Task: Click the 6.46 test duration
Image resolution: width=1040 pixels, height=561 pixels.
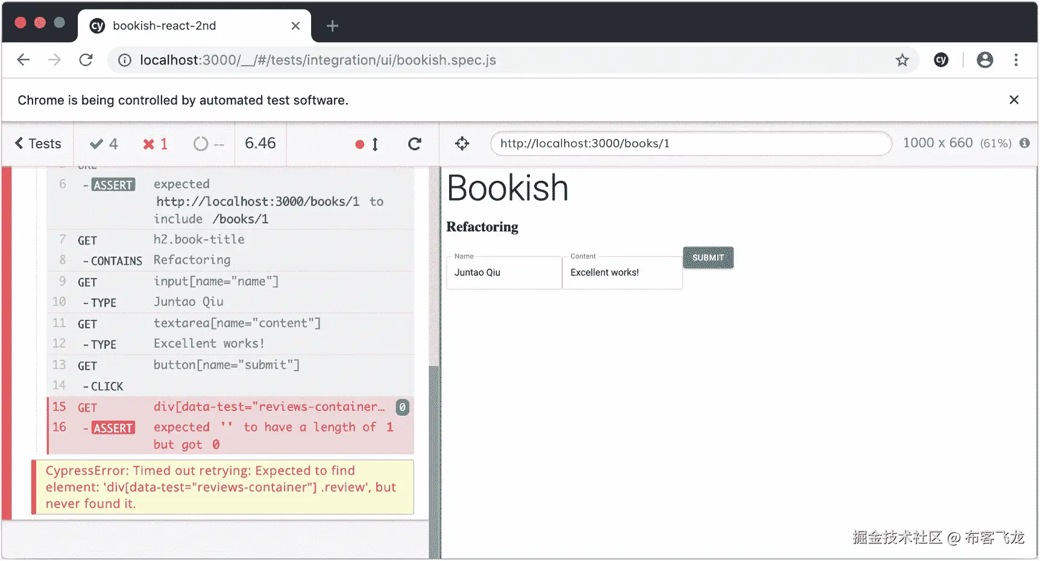Action: pos(260,143)
